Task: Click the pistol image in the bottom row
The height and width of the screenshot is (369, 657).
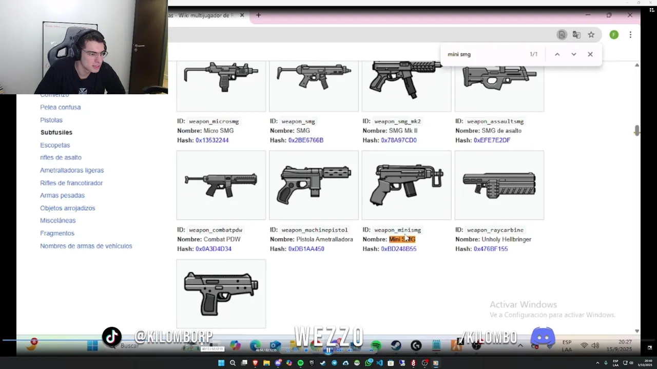Action: coord(221,294)
